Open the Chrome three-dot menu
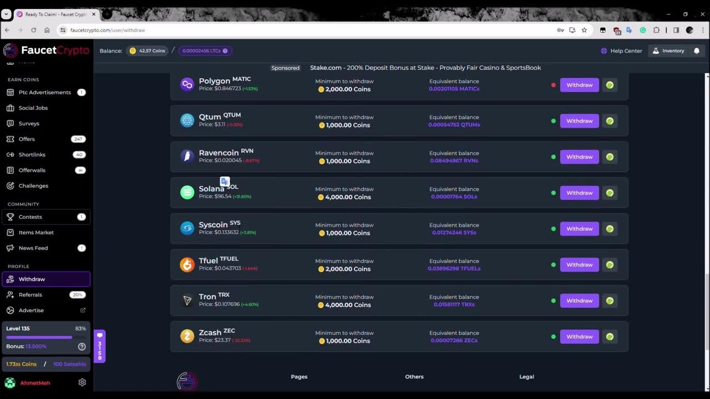 point(702,30)
